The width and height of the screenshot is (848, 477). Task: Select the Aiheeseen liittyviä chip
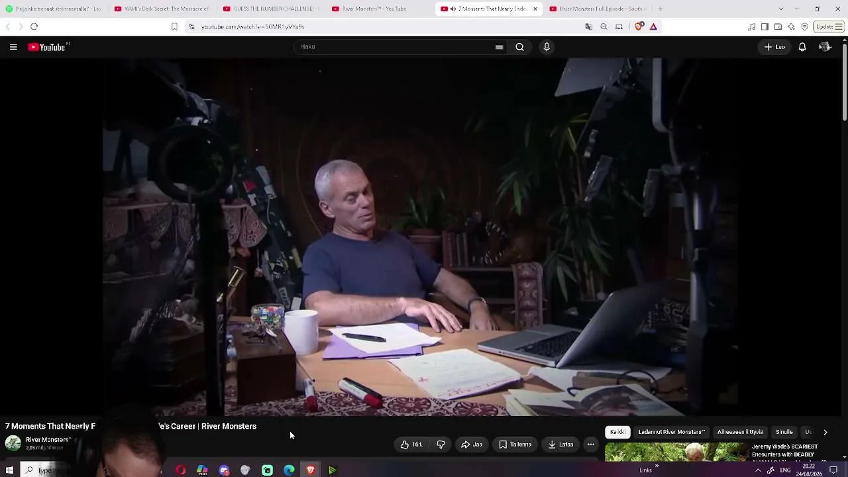740,432
